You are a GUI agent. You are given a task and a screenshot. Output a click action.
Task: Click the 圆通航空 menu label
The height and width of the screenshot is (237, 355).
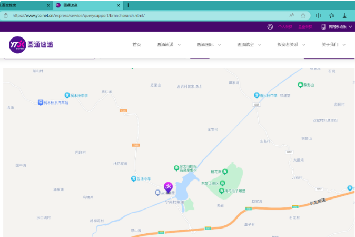pyautogui.click(x=245, y=45)
